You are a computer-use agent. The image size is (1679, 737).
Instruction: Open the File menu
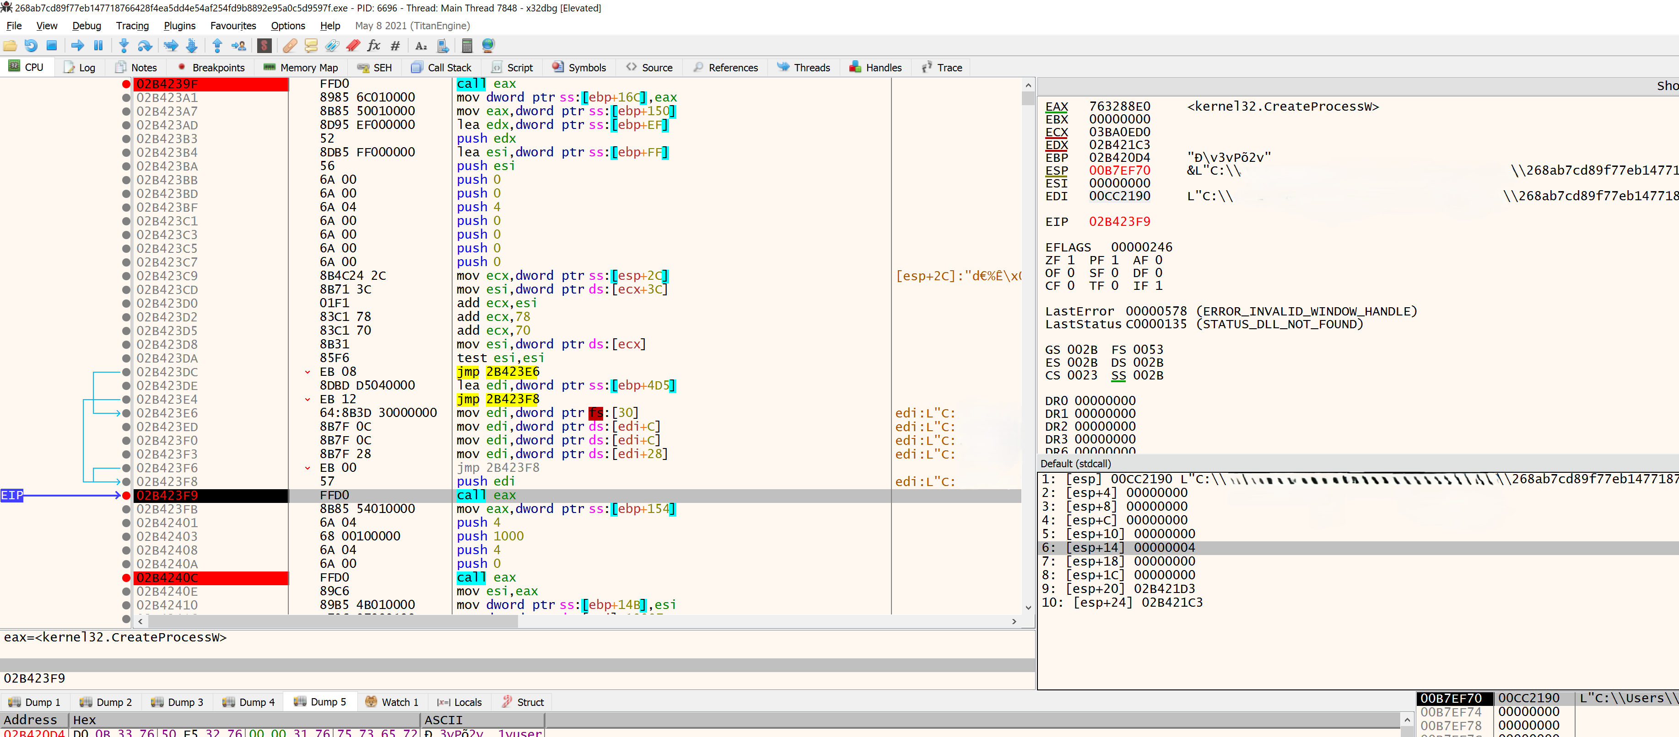[x=14, y=26]
